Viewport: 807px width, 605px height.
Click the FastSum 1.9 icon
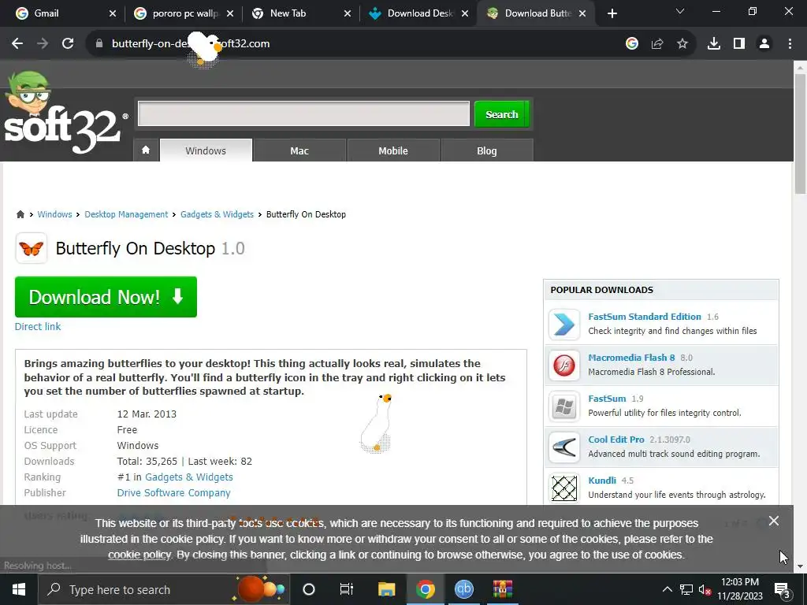[x=564, y=406]
